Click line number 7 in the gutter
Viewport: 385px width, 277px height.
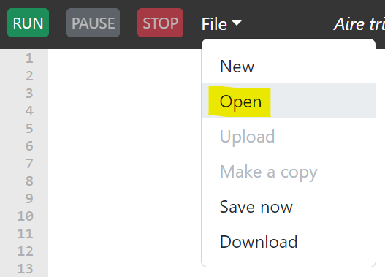click(x=29, y=164)
